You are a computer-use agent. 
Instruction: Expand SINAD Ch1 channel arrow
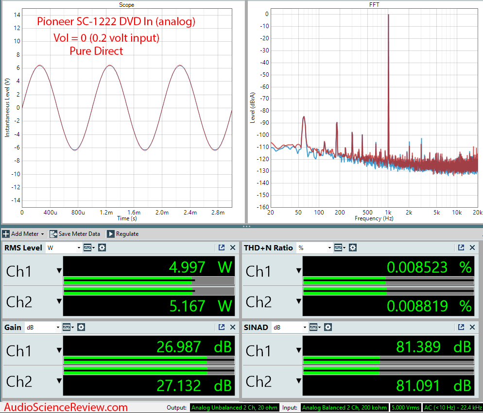[x=298, y=350]
